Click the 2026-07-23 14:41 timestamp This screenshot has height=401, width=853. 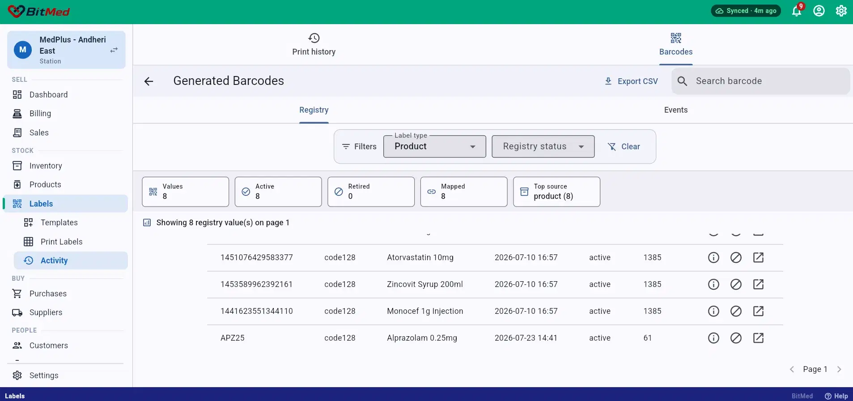(526, 338)
